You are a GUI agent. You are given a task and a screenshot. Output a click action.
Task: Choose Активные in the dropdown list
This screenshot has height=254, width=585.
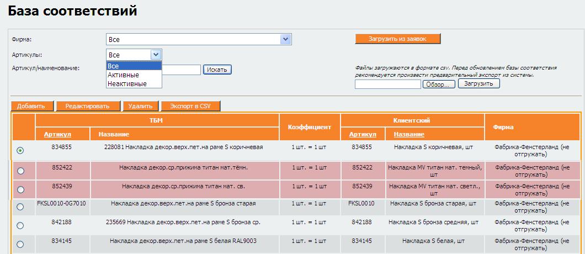[x=124, y=75]
